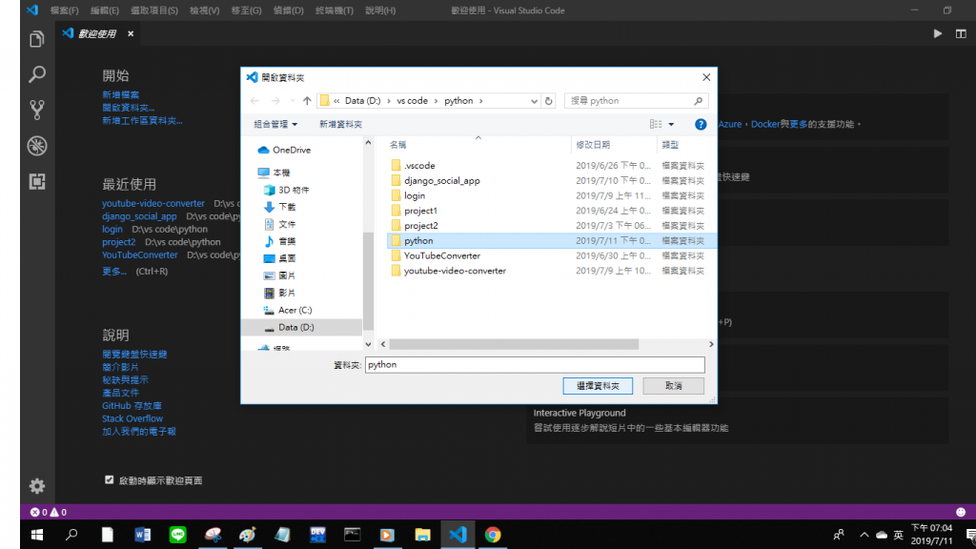The width and height of the screenshot is (976, 549).
Task: Open Source Control view in activity bar
Action: (x=37, y=111)
